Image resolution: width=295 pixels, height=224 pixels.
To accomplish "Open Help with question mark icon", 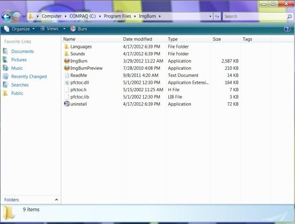I will [287, 29].
